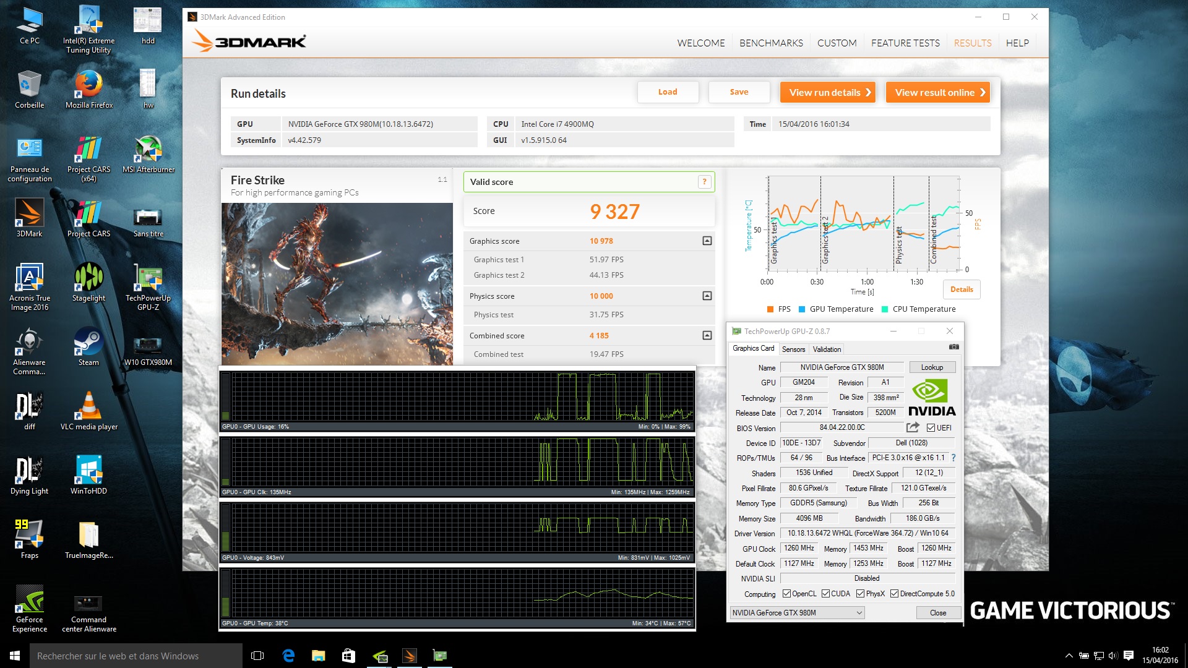Image resolution: width=1188 pixels, height=668 pixels.
Task: Click Save button in Run details
Action: [739, 92]
